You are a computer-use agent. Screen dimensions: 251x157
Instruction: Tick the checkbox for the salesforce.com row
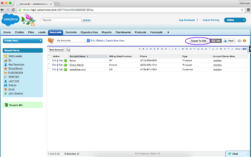49,69
